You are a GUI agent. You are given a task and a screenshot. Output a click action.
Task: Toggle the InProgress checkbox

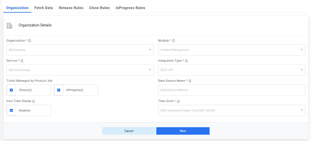[x=59, y=90]
